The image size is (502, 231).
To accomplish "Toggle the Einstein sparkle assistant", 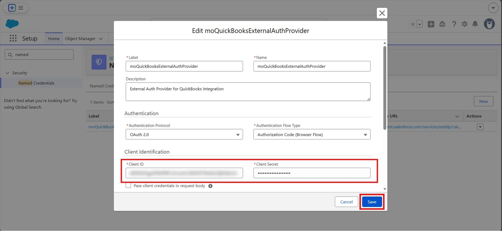I will click(x=11, y=8).
